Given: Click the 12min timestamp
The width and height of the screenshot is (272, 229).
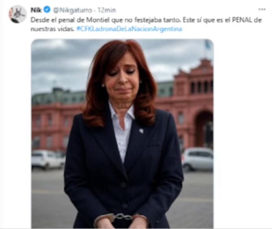Looking at the screenshot, I should (x=107, y=10).
